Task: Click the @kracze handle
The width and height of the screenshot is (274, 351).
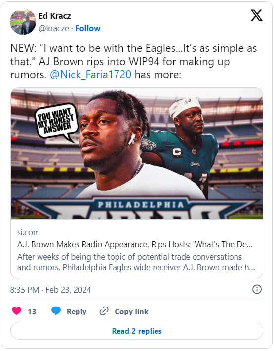Action: [54, 29]
